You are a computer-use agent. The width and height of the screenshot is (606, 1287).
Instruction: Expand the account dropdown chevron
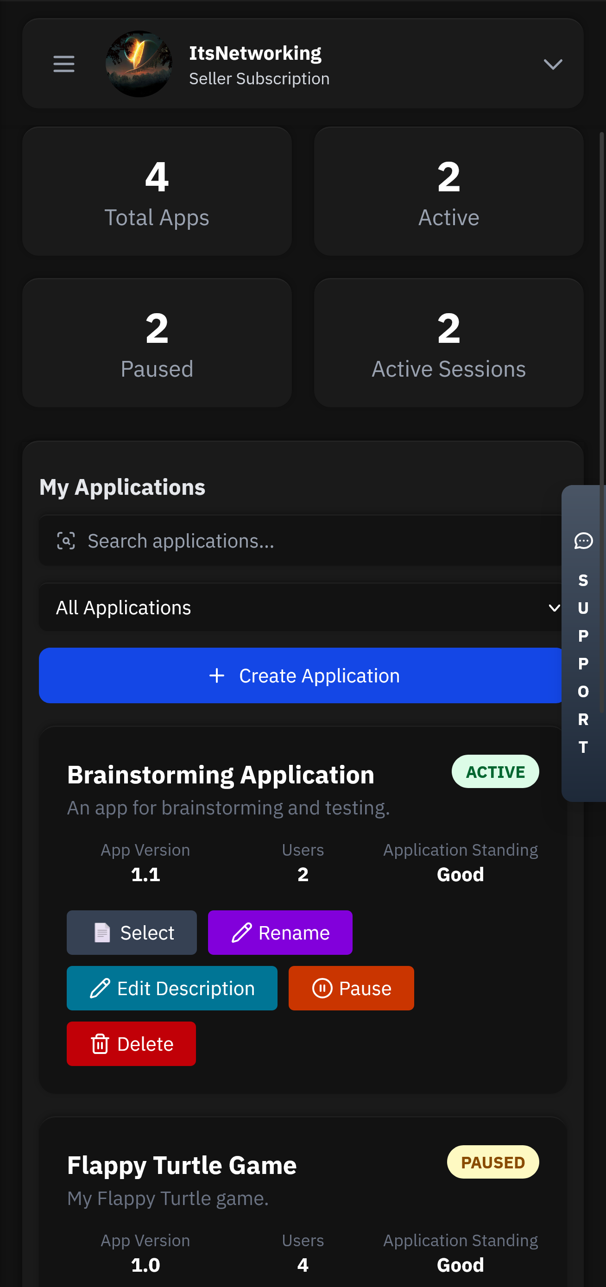click(553, 64)
